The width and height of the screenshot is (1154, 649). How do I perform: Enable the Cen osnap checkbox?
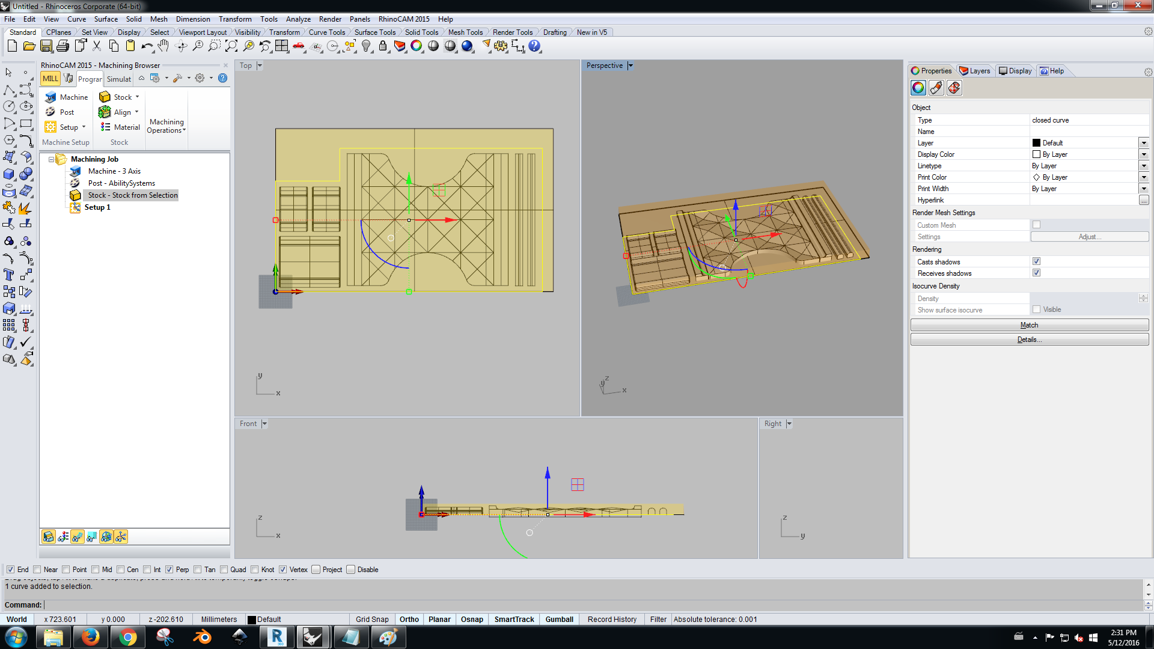tap(121, 570)
